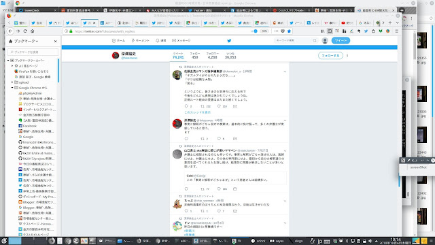This screenshot has width=435, height=245.
Task: Reply to the first tweet by @demodori_s
Action: click(x=186, y=106)
